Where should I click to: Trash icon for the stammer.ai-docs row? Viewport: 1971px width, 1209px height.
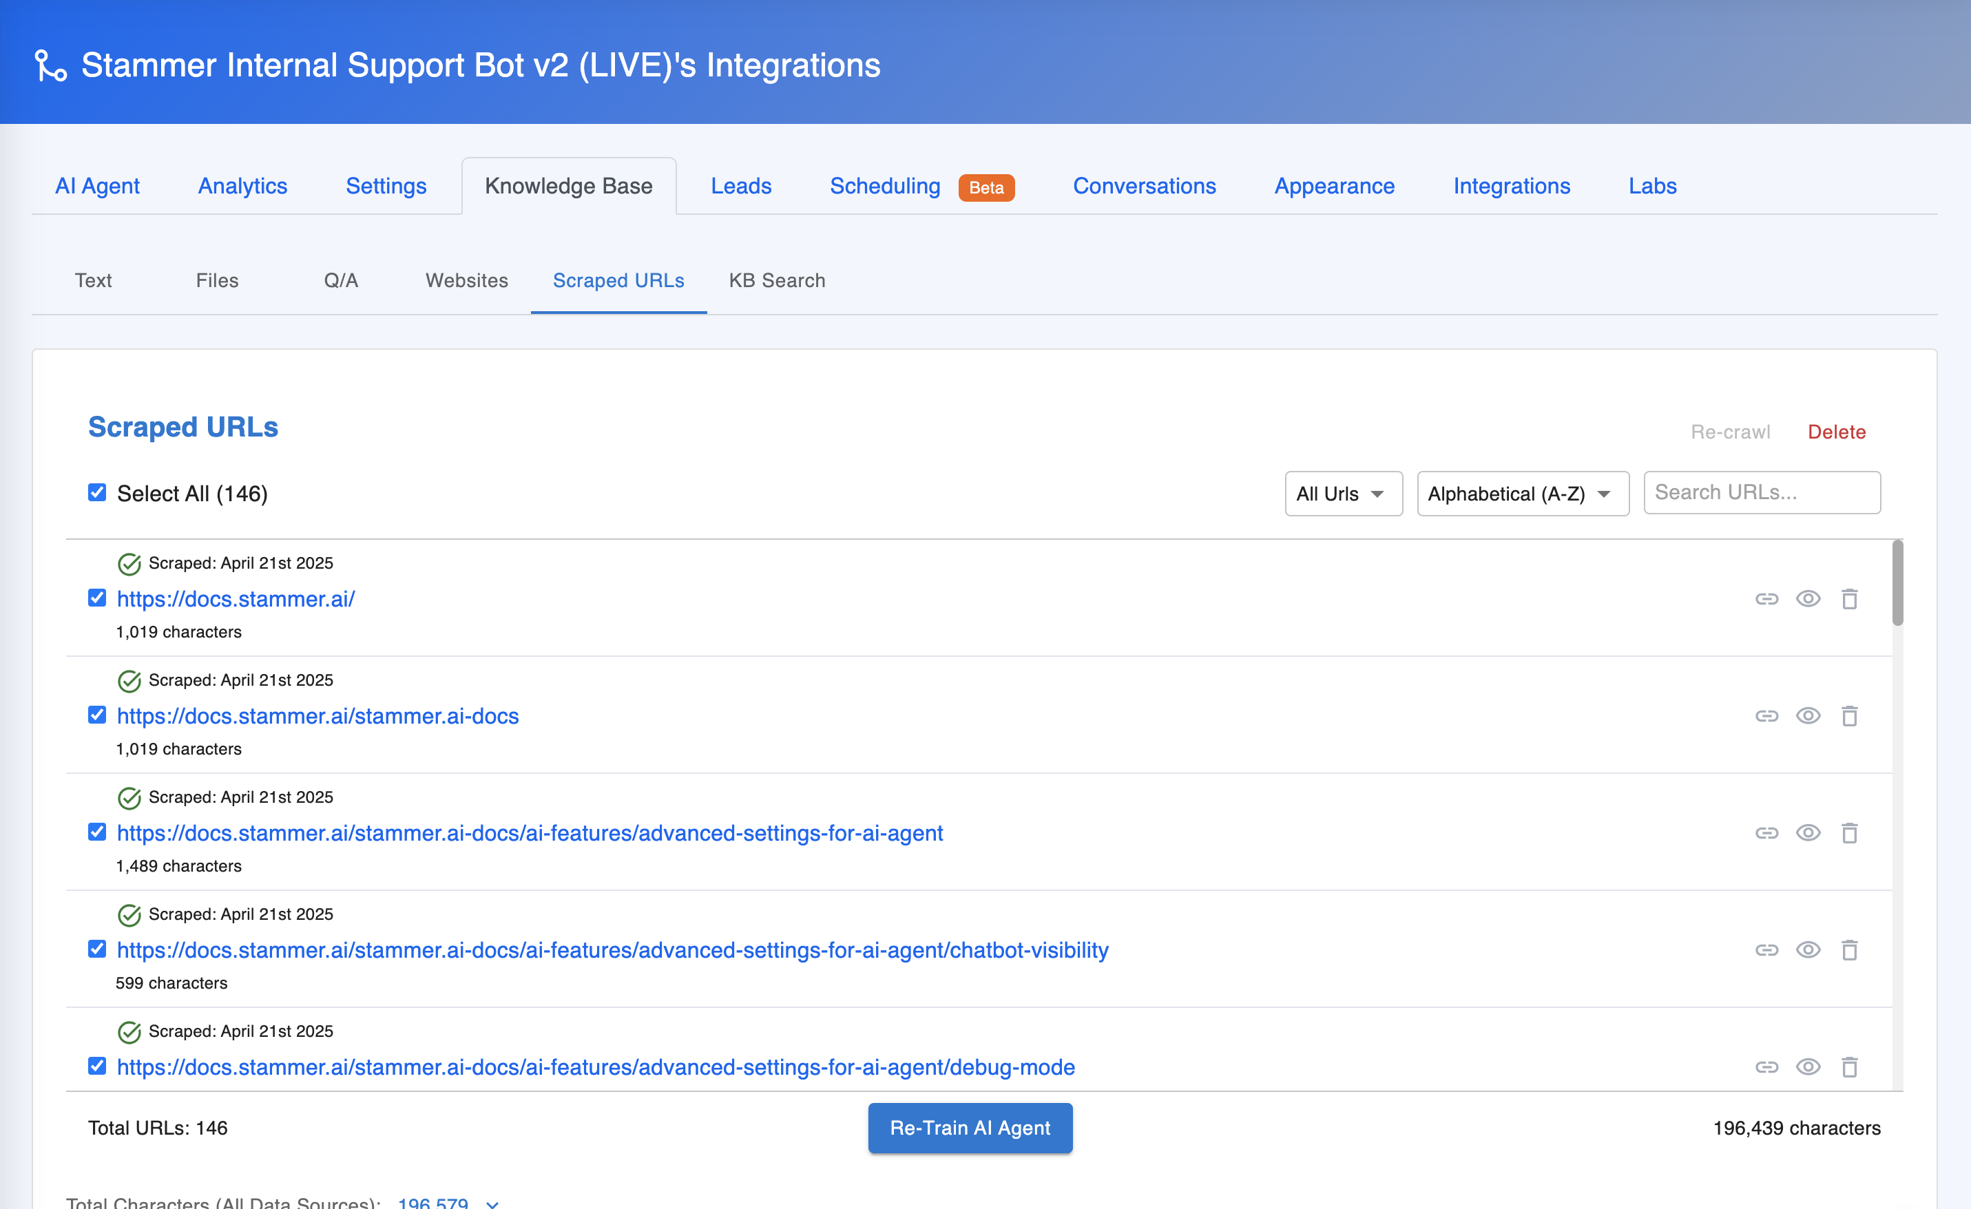click(x=1849, y=715)
